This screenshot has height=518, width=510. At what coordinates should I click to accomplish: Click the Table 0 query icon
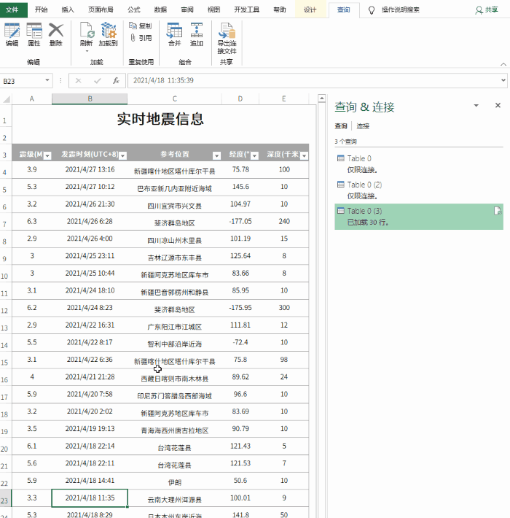341,158
